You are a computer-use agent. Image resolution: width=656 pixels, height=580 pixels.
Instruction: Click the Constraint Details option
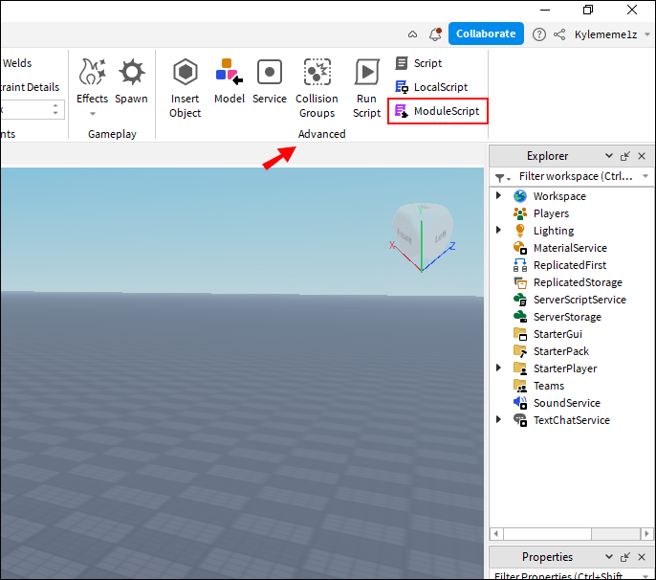coord(30,87)
